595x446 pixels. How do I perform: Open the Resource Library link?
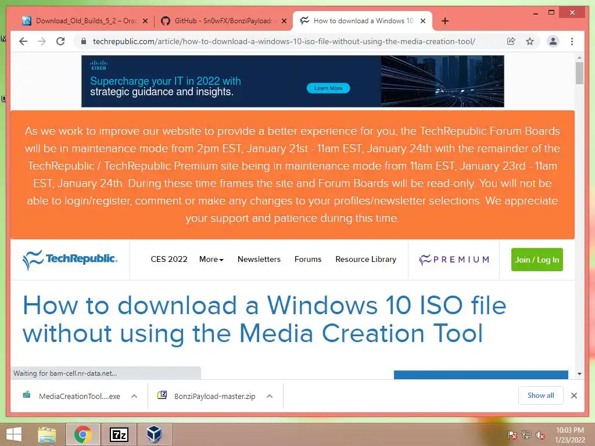point(366,260)
